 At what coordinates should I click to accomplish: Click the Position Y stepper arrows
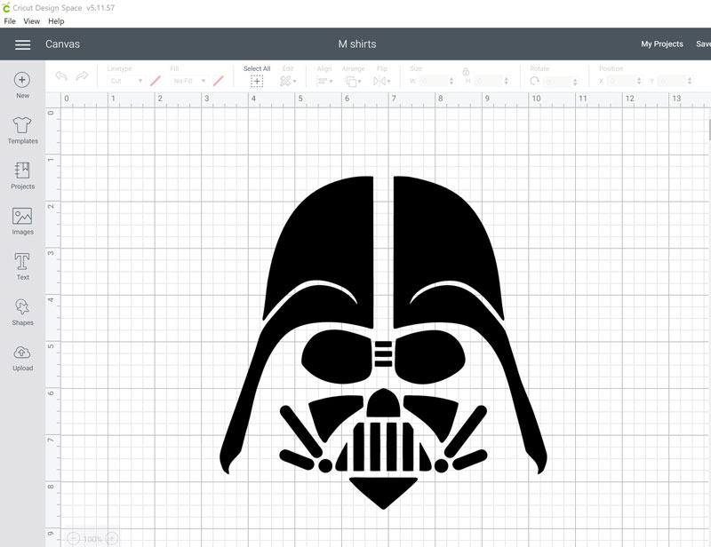pyautogui.click(x=690, y=81)
